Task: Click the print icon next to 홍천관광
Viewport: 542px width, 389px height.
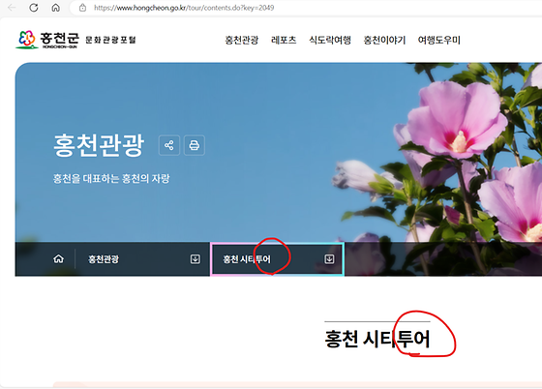Action: tap(195, 145)
